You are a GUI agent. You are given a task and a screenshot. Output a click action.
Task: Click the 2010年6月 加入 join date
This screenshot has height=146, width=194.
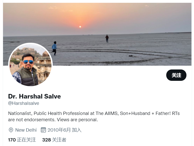pos(65,130)
